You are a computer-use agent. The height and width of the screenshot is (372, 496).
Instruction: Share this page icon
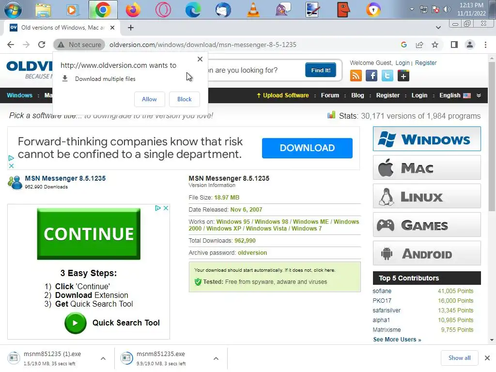coord(419,45)
